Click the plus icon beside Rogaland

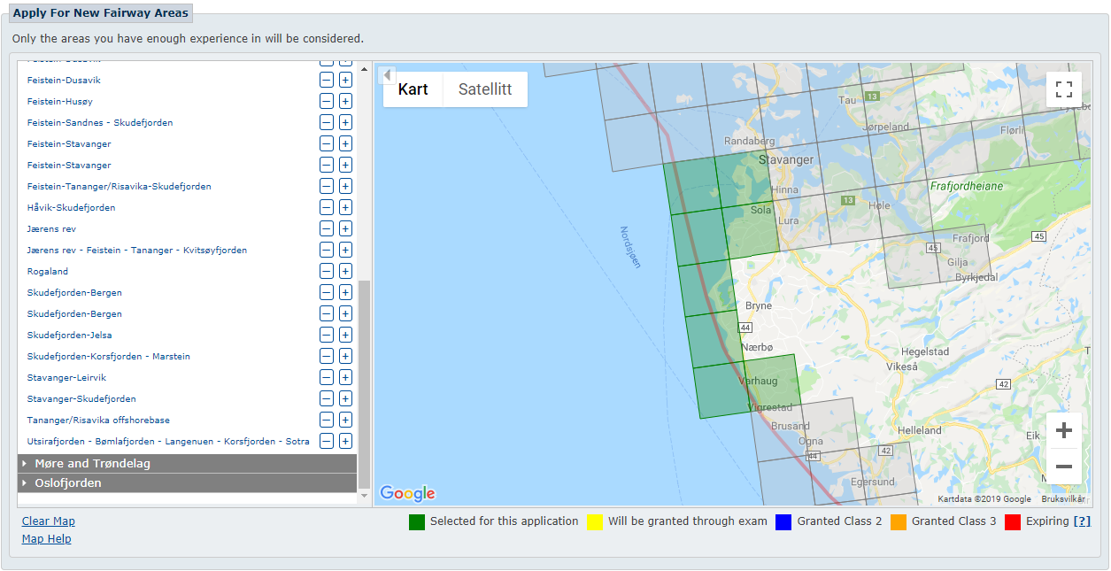coord(345,271)
